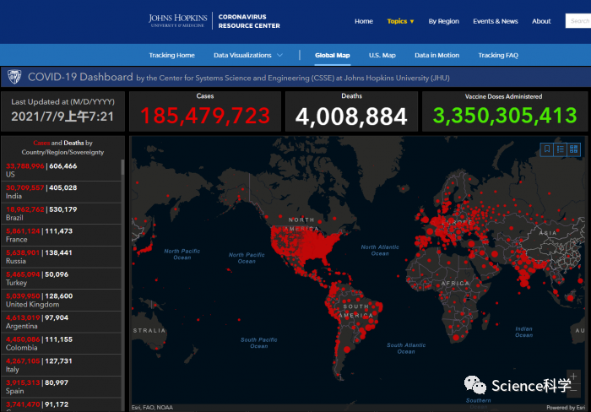Click the total Deaths number 4,008,884
This screenshot has width=591, height=412.
coord(351,117)
